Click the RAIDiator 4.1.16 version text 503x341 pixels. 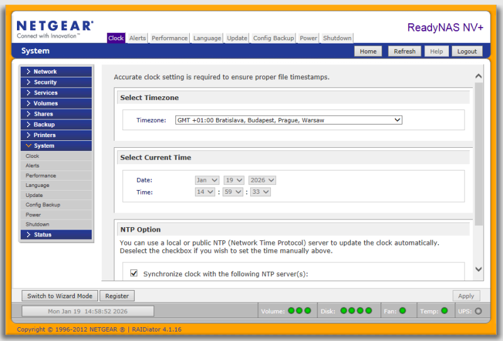point(157,330)
